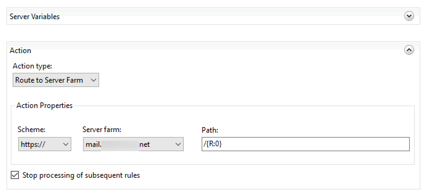Screen dimensions: 428x195
Task: Click the Stop processing of subsequent rules label
Action: [x=81, y=175]
